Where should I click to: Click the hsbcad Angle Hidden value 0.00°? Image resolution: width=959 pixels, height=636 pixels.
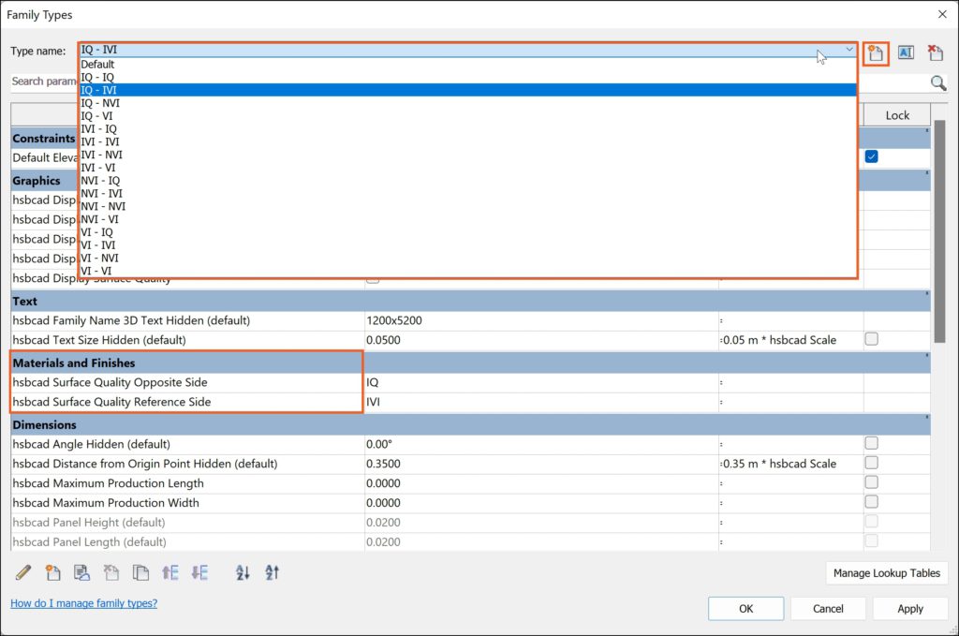click(541, 444)
